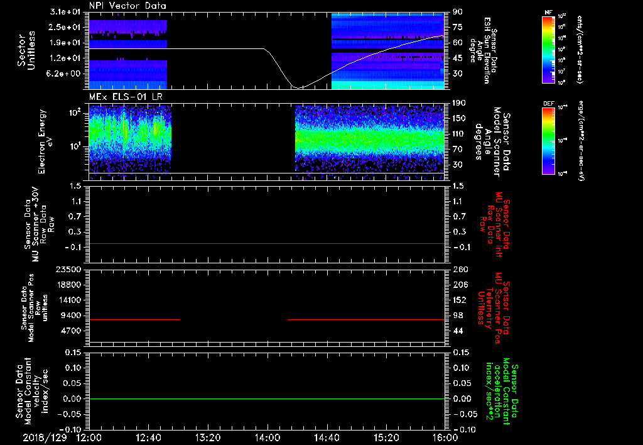Click the 16:00 time tick label
Screen dimensions: 643x445
[445, 437]
